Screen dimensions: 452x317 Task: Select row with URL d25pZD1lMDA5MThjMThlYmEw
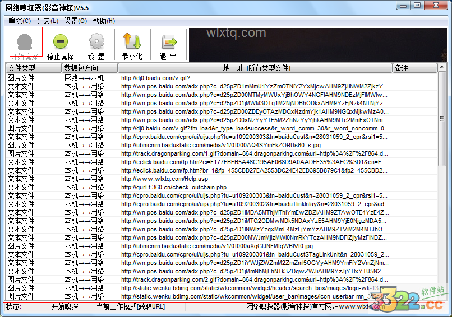[x=222, y=212]
